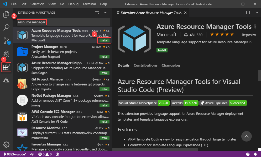Viewport: 261px width, 157px height.
Task: Open the Explorer view in activity bar
Action: click(x=6, y=14)
